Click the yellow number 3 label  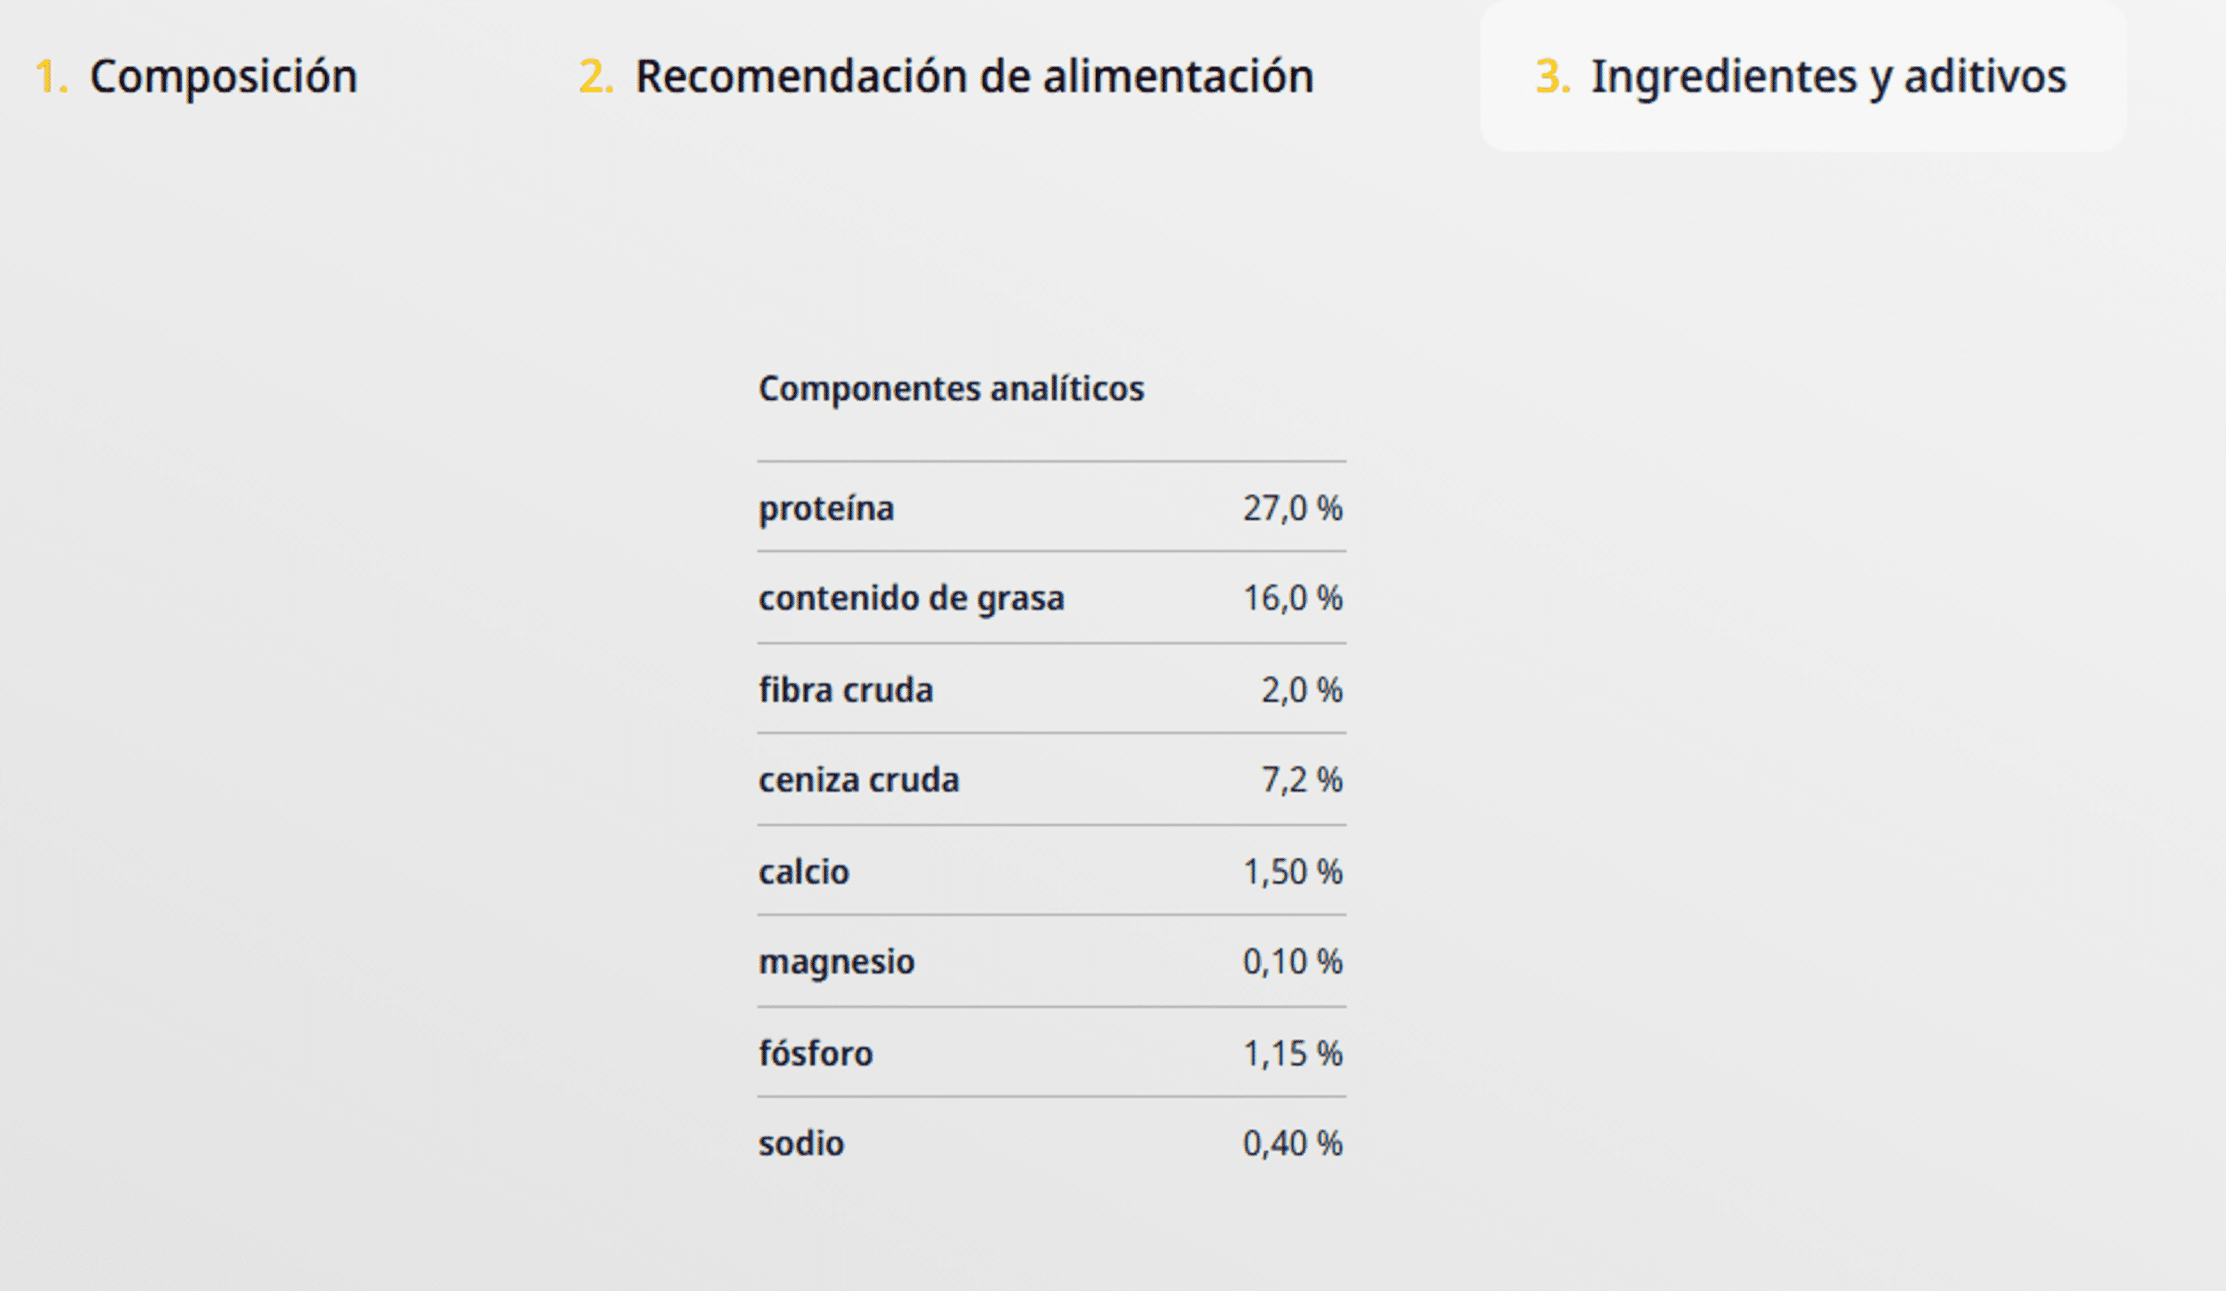pos(1553,76)
